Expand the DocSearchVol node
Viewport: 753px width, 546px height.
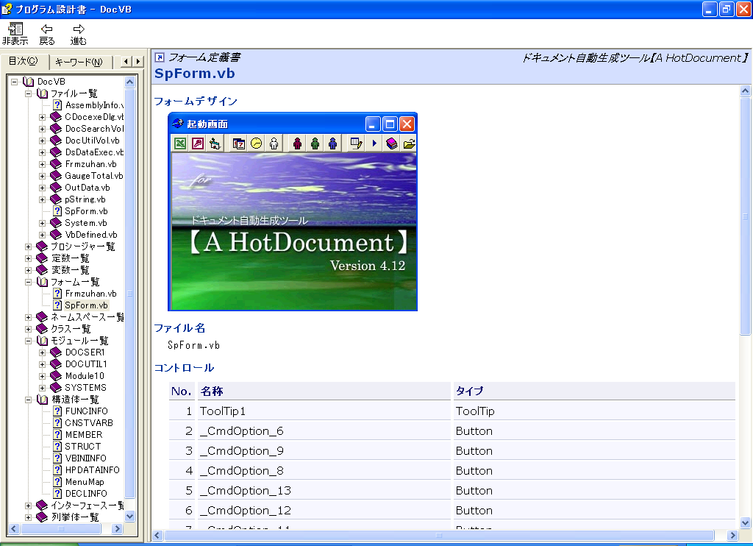[42, 129]
